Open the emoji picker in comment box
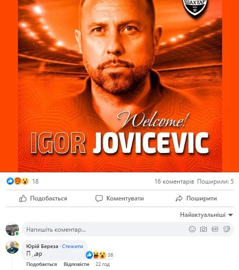 (x=192, y=229)
